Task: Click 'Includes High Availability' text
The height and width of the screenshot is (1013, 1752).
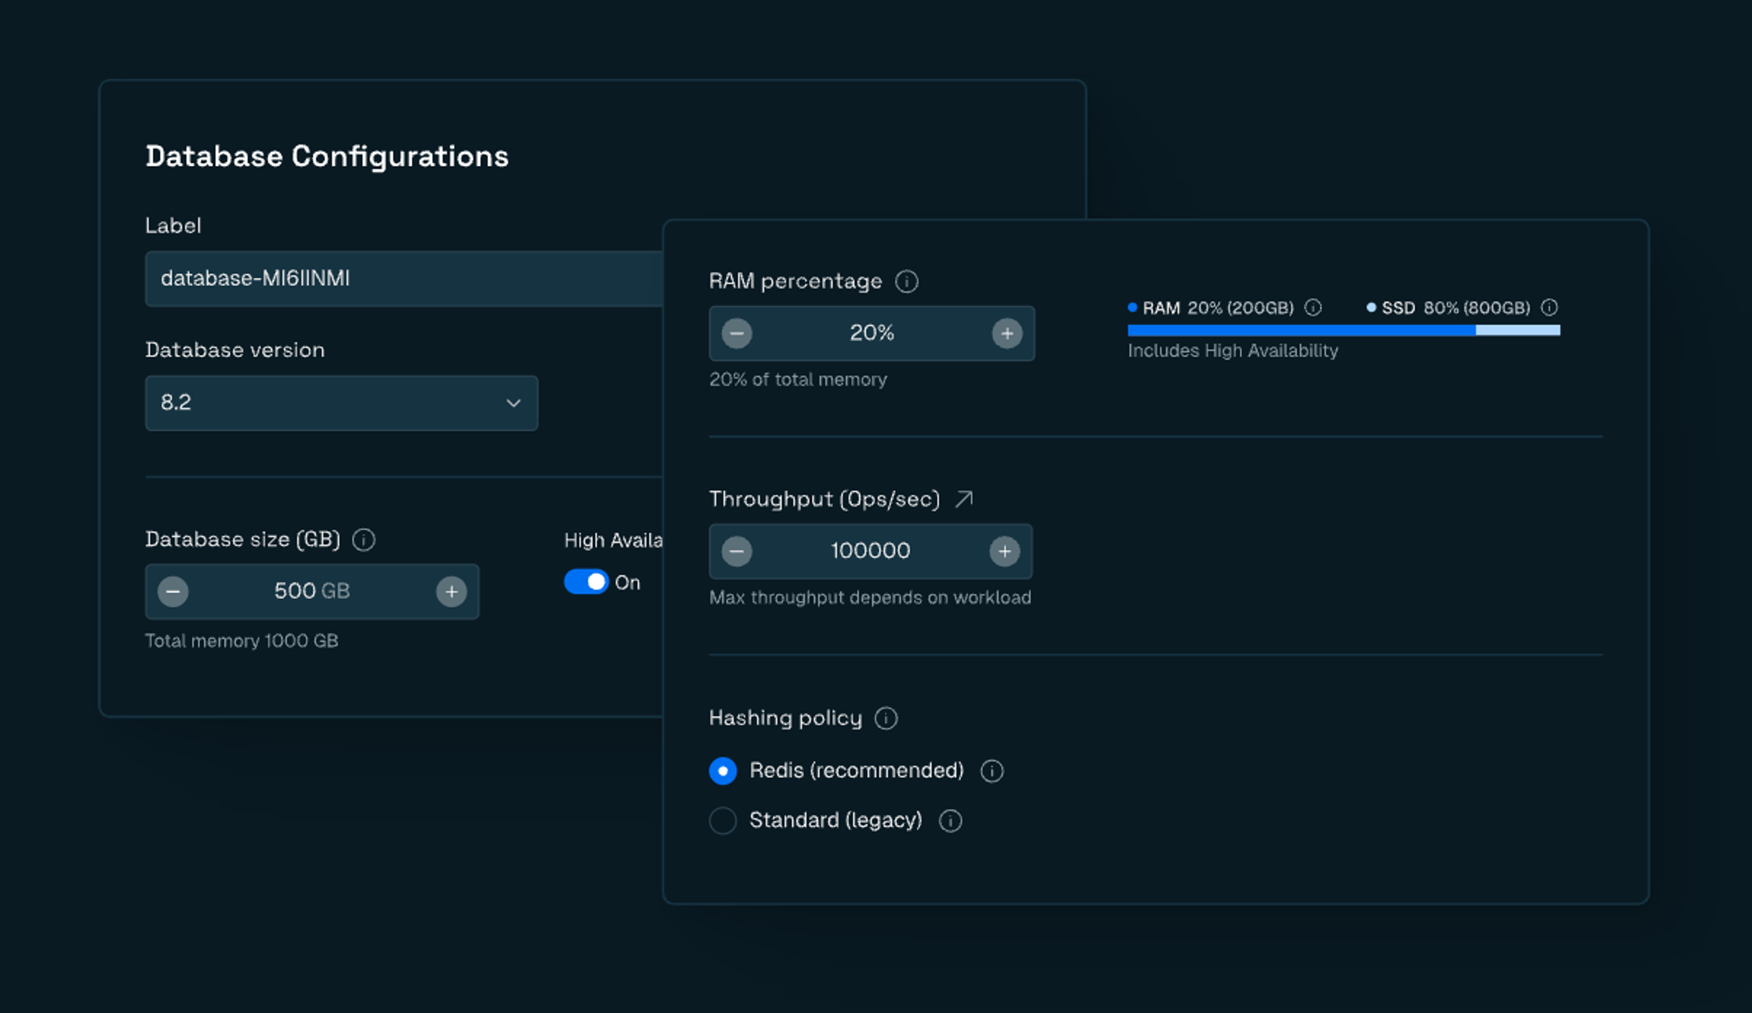Action: pos(1233,351)
